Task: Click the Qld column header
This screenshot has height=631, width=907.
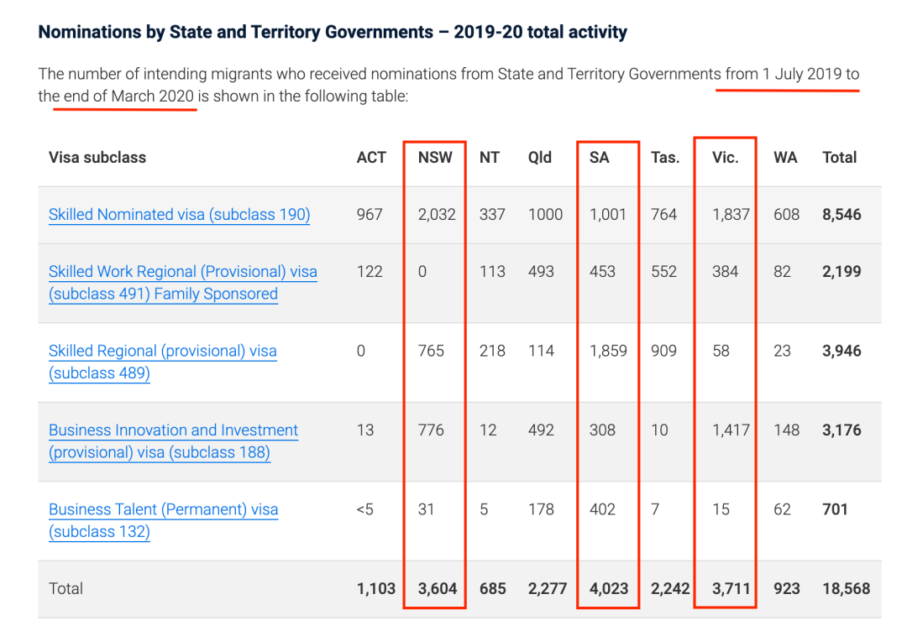Action: click(540, 157)
